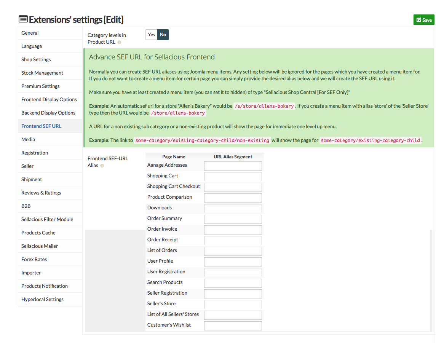Viewport: 436px width, 343px height.
Task: Select the Frontend Display Options tab
Action: tap(50, 99)
